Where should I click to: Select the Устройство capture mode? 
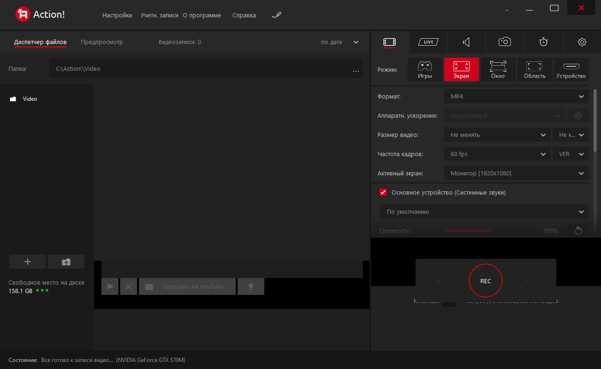click(571, 69)
